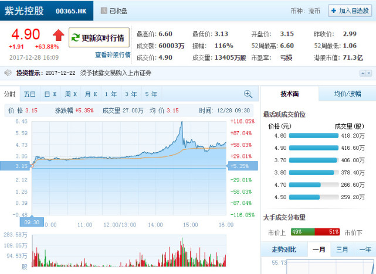Click the 成交额 60003万 value

(171, 46)
